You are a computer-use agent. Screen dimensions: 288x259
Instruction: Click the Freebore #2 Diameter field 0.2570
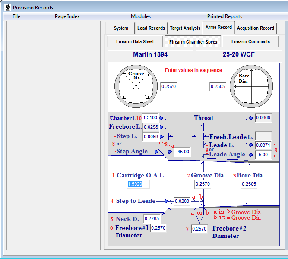(199, 229)
